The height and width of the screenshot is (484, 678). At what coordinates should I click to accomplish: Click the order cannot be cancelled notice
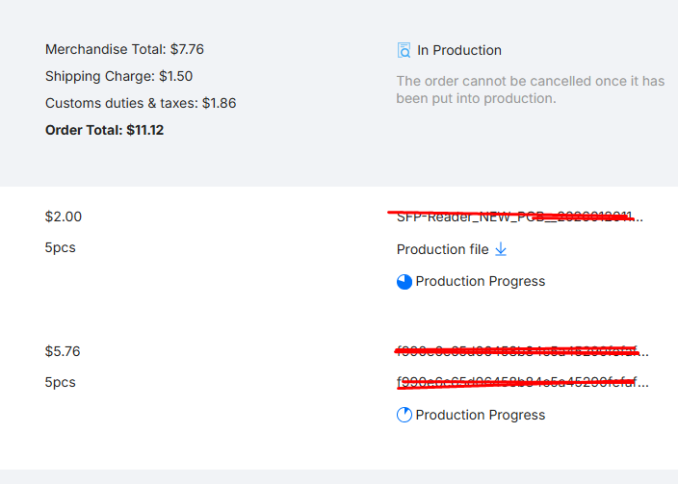tap(530, 89)
